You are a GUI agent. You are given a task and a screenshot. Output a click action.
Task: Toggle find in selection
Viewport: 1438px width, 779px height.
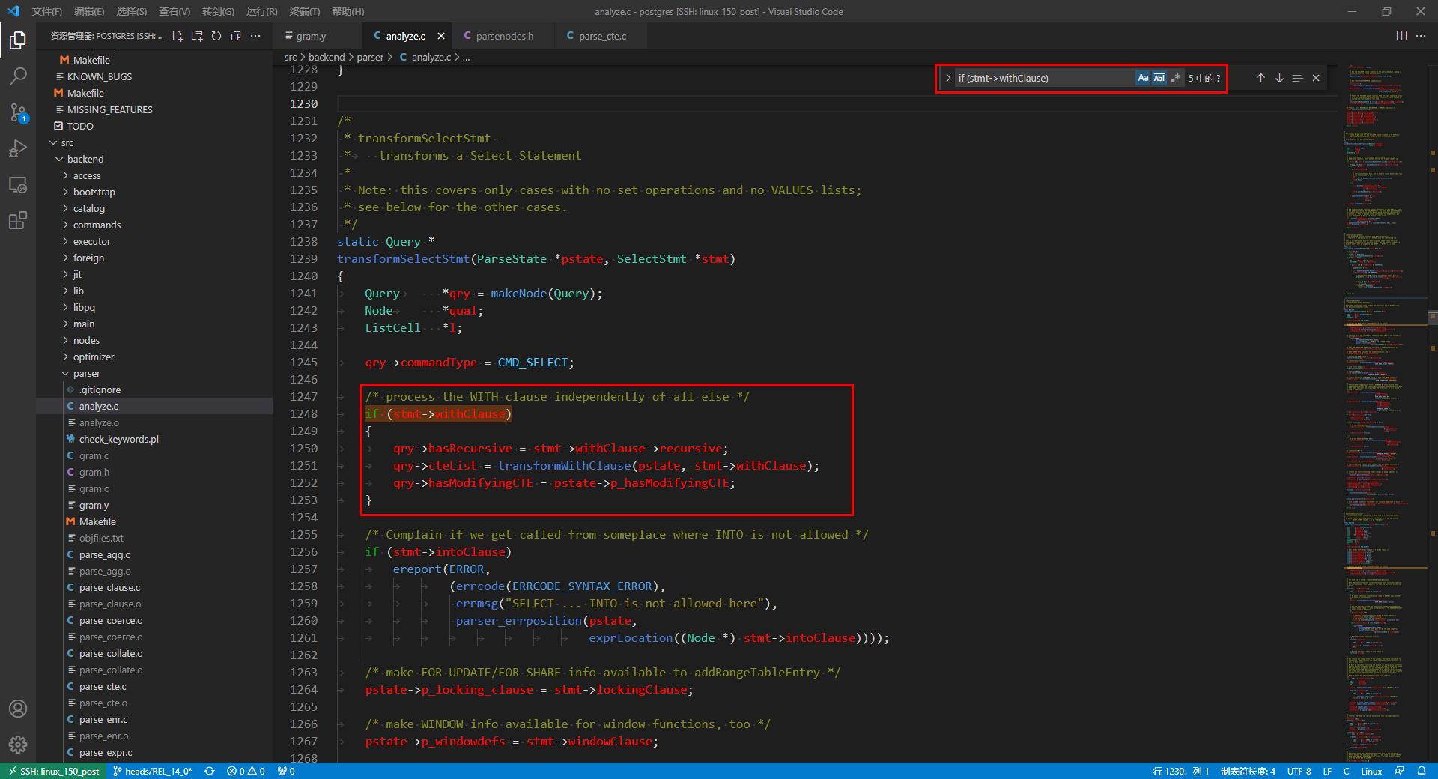pyautogui.click(x=1297, y=78)
